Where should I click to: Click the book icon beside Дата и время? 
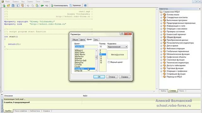pyautogui.click(x=164, y=46)
